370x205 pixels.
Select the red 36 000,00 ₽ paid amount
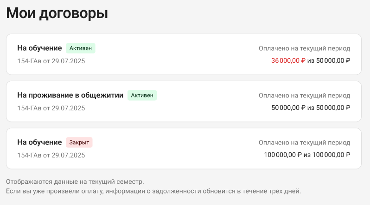(288, 60)
